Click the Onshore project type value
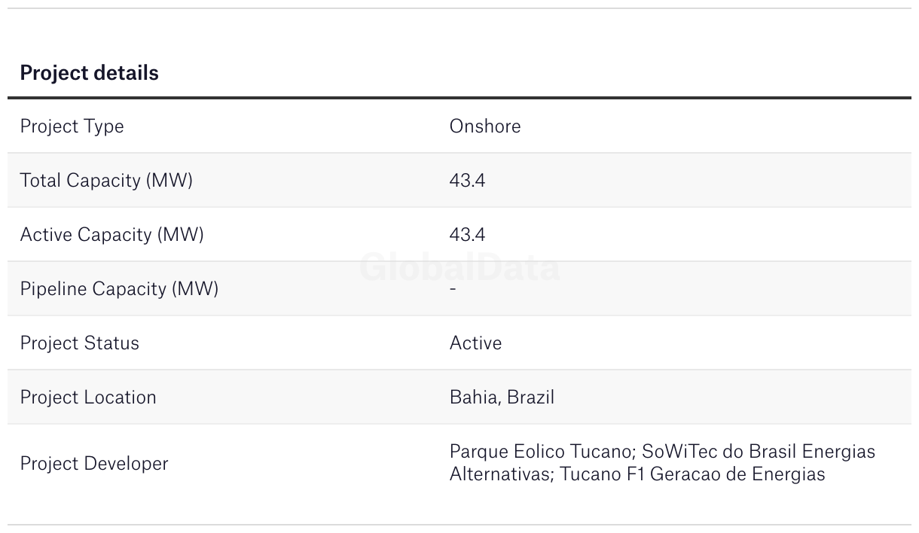Viewport: 919px width, 533px height. point(485,126)
